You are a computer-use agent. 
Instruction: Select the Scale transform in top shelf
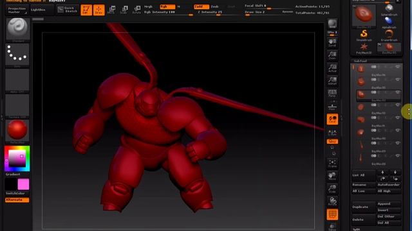click(x=124, y=10)
